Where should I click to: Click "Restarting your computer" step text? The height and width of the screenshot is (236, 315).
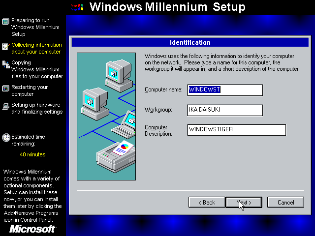point(30,90)
